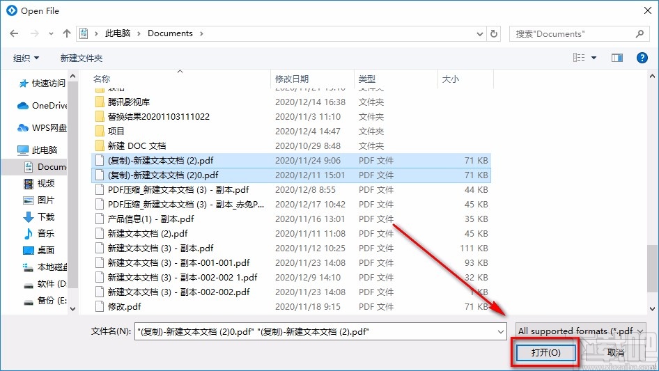Select 本地磁盘 drive in sidebar
This screenshot has height=371, width=659.
[x=45, y=267]
